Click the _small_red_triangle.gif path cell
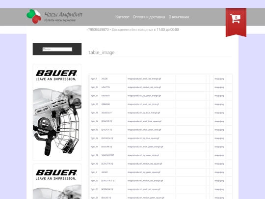 click(x=151, y=79)
